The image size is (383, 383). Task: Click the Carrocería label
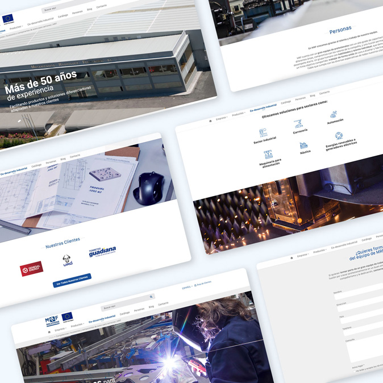pyautogui.click(x=300, y=131)
